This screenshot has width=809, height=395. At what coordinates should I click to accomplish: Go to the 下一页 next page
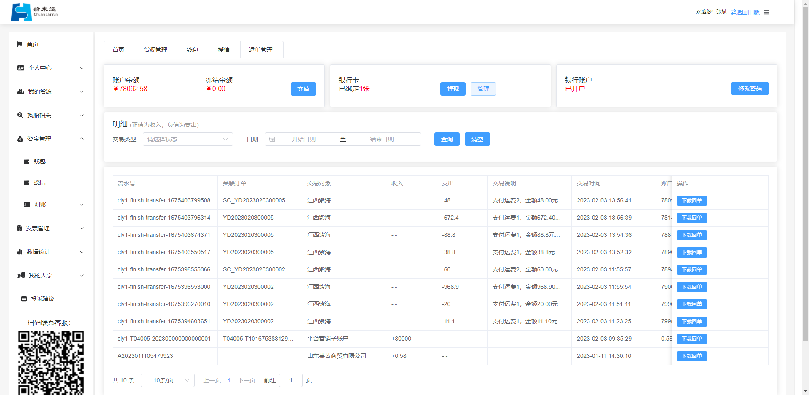click(247, 380)
